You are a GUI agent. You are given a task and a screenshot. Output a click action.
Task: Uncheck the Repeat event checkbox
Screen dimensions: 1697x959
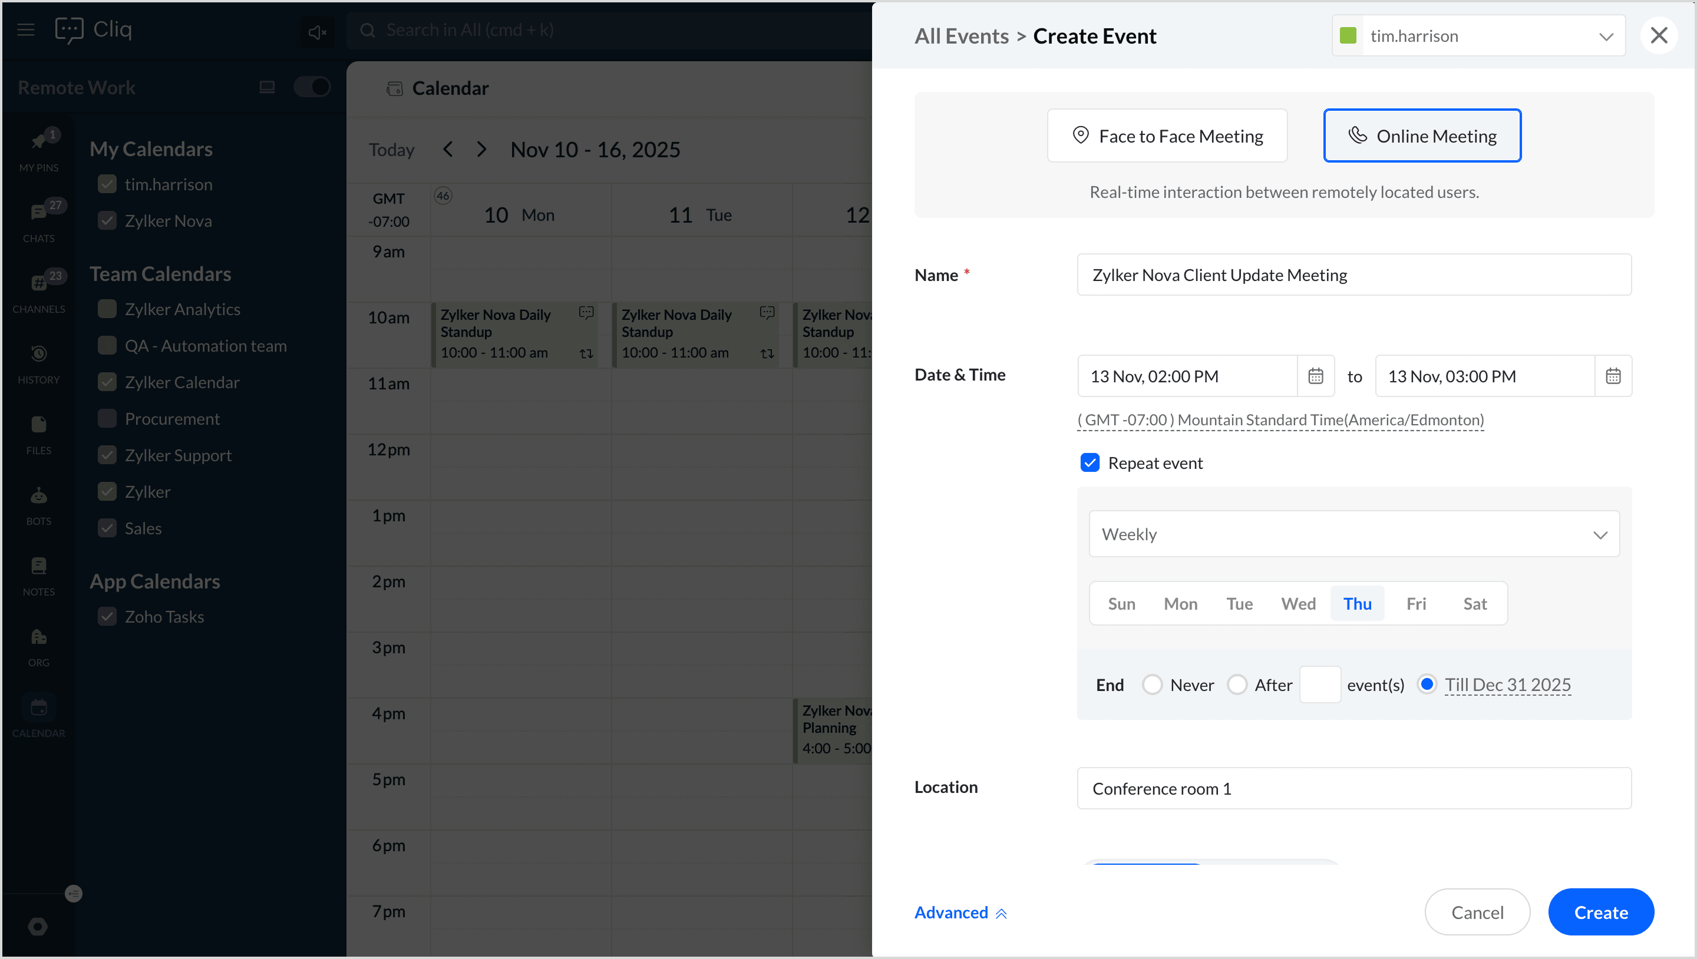(x=1089, y=463)
